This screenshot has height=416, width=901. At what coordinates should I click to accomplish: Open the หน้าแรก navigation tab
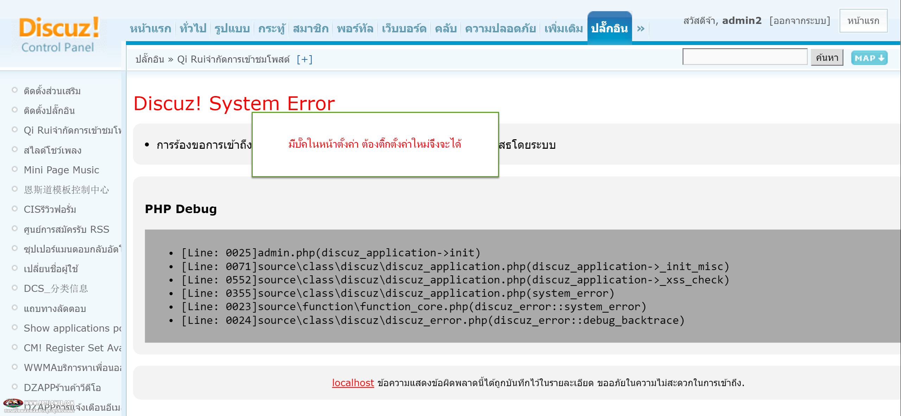click(x=150, y=28)
